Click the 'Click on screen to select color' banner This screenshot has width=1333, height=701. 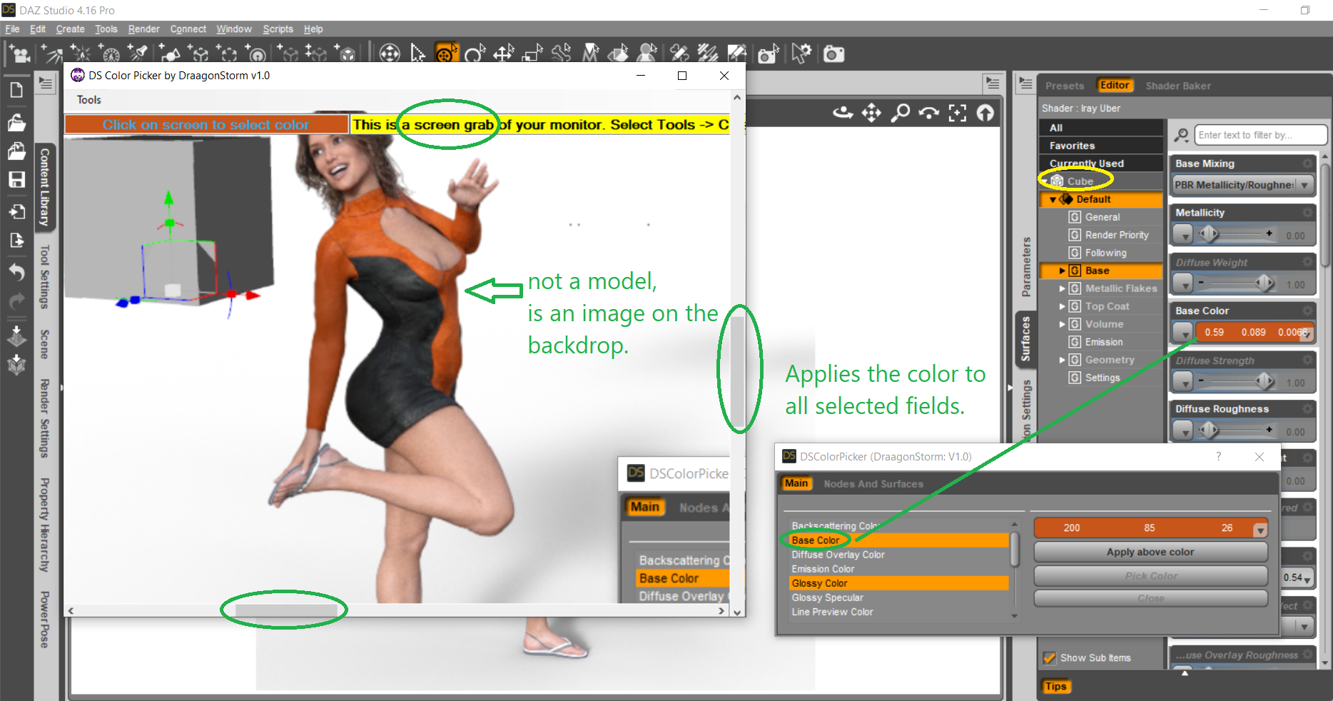(206, 125)
